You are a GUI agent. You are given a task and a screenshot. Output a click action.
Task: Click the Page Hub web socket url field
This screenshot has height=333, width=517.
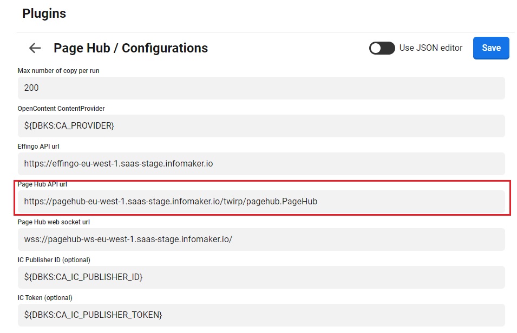tap(261, 239)
